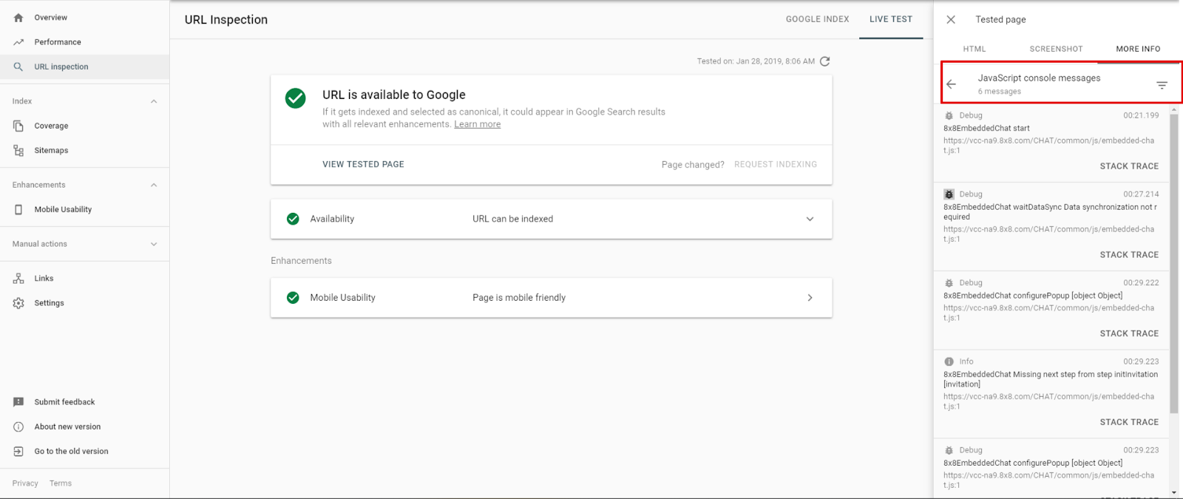The height and width of the screenshot is (499, 1183).
Task: Click the filter icon in console messages header
Action: (1162, 85)
